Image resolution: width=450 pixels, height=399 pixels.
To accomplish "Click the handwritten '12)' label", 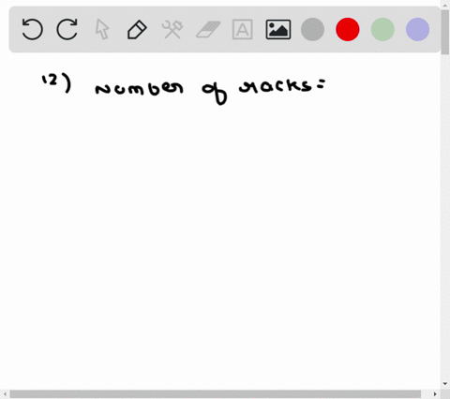I will 56,83.
